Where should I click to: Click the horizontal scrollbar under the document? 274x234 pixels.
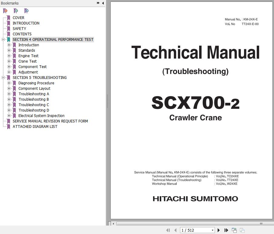(188, 224)
